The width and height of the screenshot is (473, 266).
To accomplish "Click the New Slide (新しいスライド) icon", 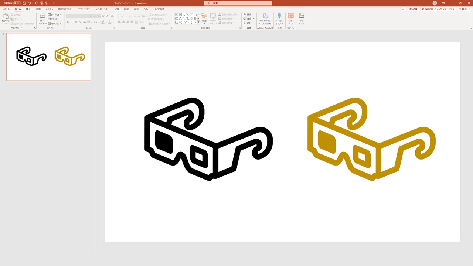I will (42, 16).
